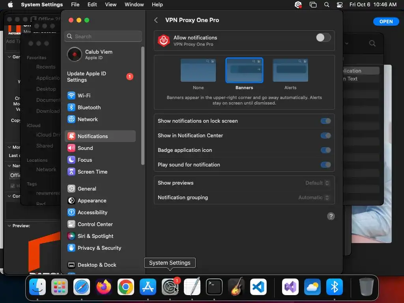The width and height of the screenshot is (404, 303).
Task: Open Stage Manager icon in menu bar
Action: [313, 5]
